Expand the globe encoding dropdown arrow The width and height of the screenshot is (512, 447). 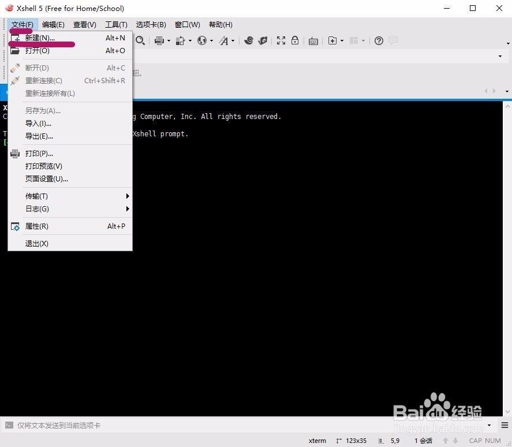click(x=212, y=41)
